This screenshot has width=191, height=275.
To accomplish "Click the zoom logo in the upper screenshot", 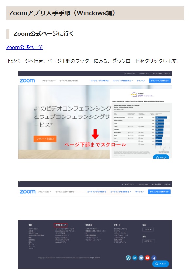I will [x=27, y=81].
